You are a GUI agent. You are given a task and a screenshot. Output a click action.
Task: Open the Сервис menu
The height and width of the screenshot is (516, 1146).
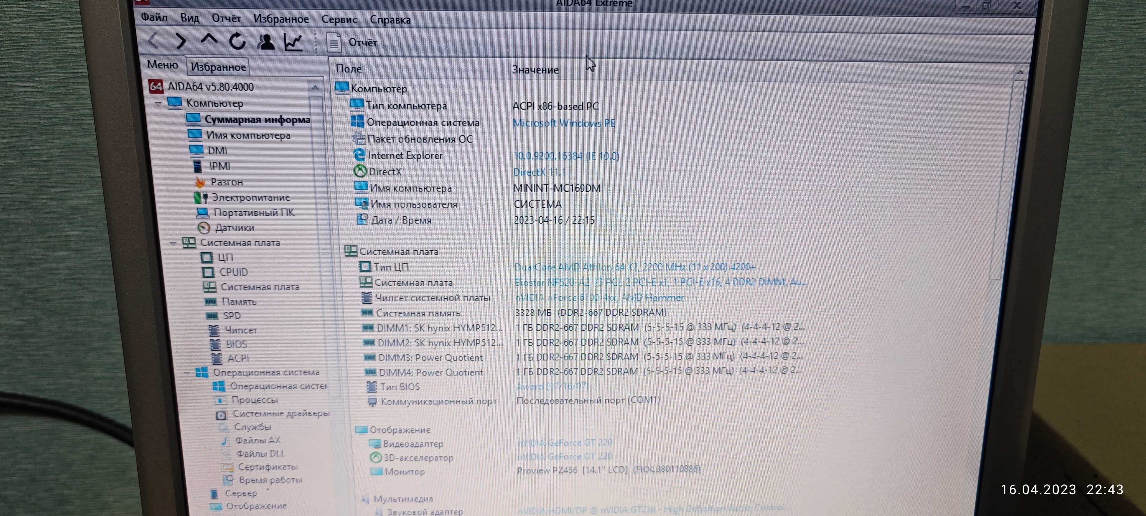[x=339, y=20]
